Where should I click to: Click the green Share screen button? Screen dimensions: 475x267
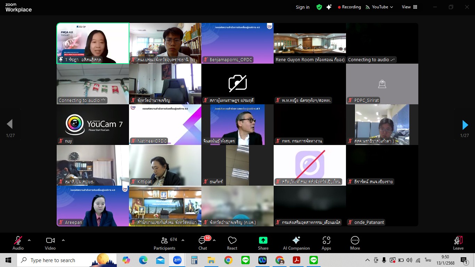263,243
